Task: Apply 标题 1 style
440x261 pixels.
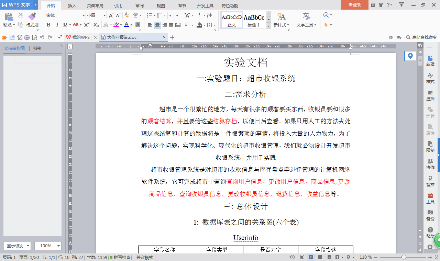Action: tap(254, 20)
